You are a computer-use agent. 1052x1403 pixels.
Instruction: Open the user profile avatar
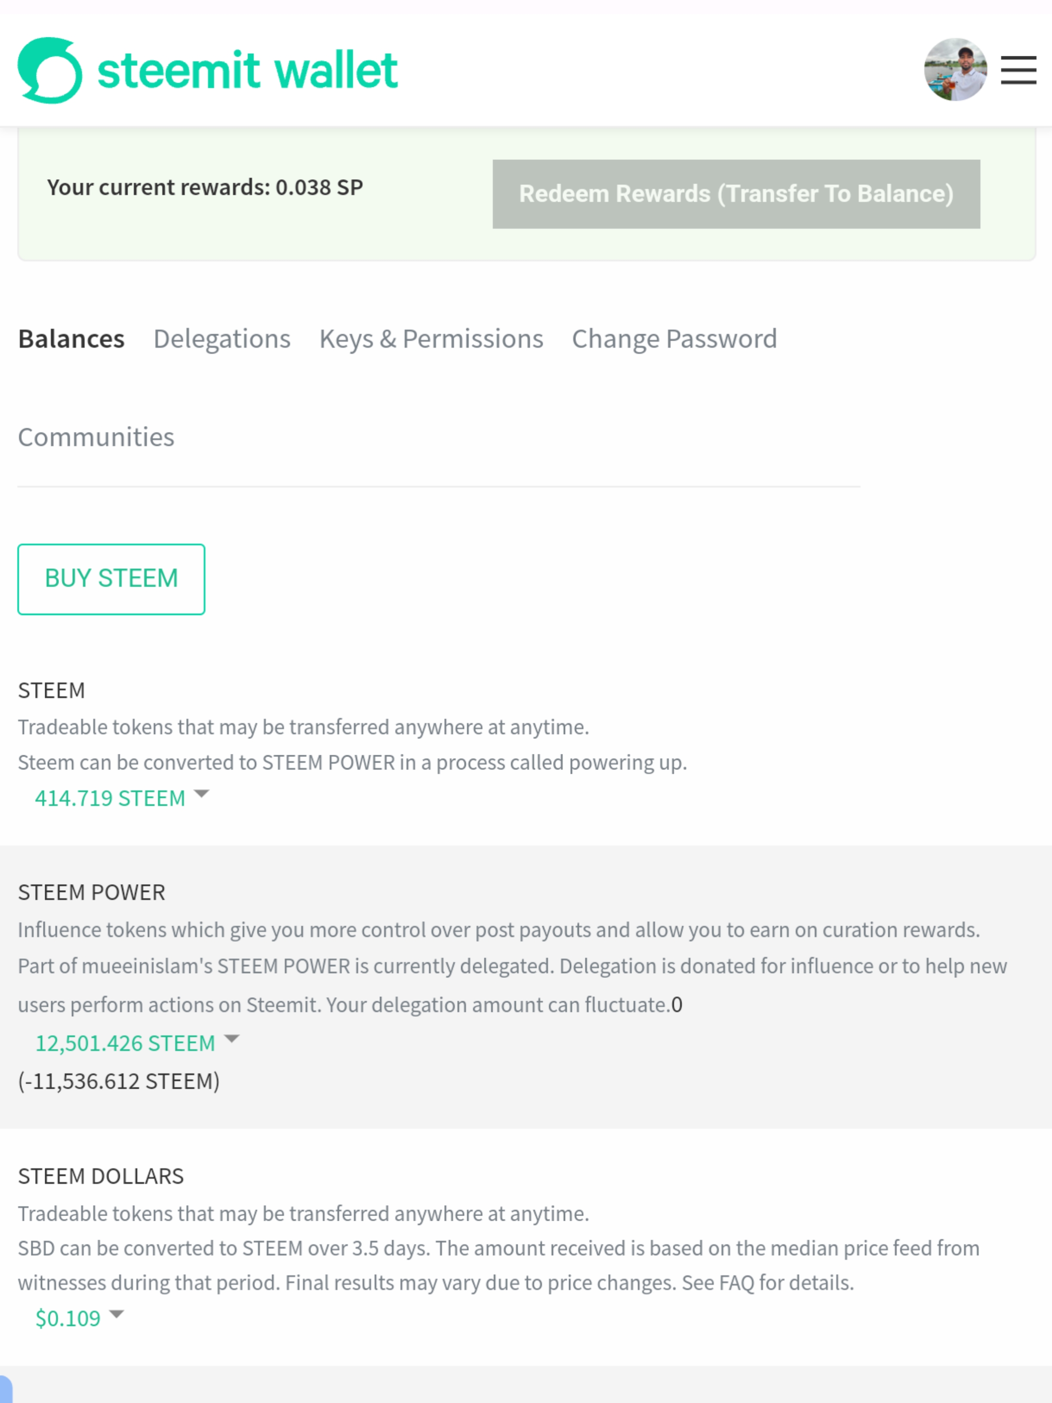click(x=955, y=70)
